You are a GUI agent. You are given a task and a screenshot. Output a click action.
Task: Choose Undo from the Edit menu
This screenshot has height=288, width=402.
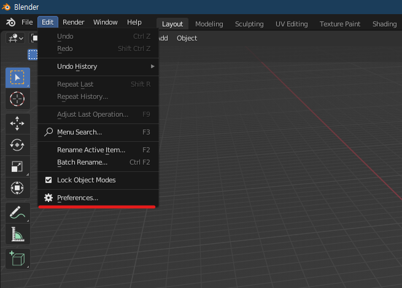tap(98, 36)
